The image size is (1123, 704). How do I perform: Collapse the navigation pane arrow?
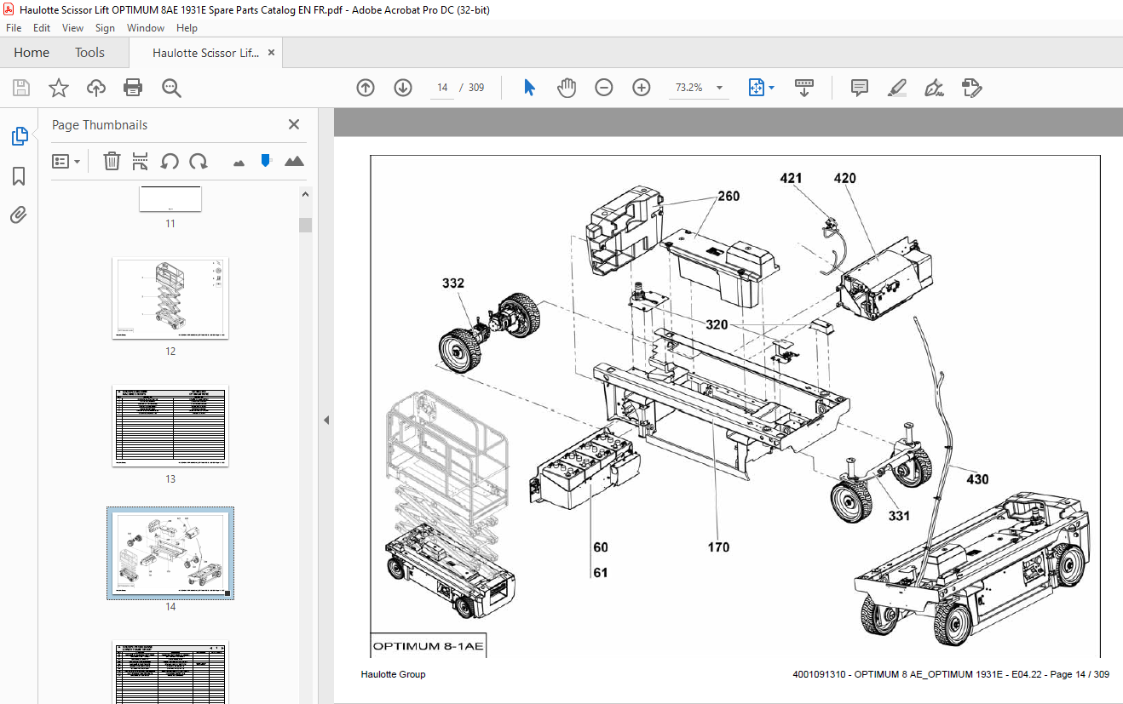(325, 420)
